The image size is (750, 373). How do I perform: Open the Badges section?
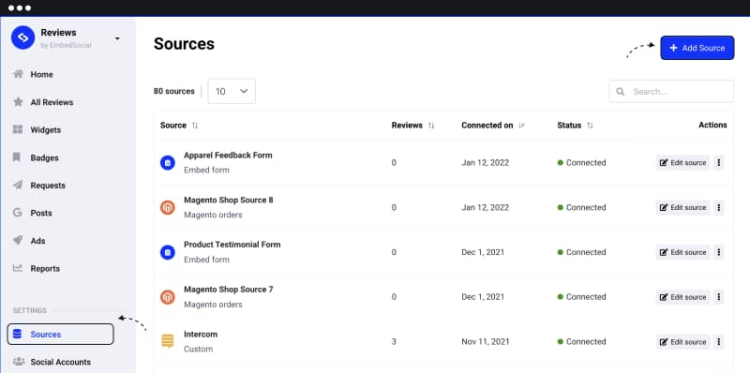click(x=44, y=157)
